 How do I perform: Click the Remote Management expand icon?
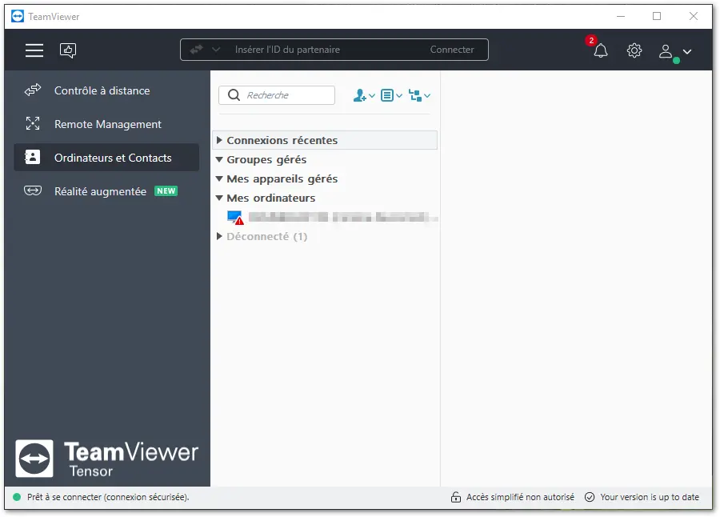click(33, 123)
